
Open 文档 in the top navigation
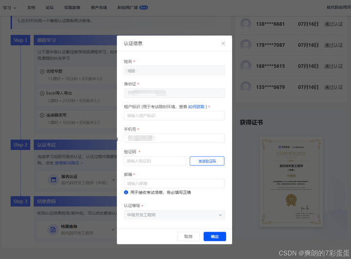(x=31, y=7)
